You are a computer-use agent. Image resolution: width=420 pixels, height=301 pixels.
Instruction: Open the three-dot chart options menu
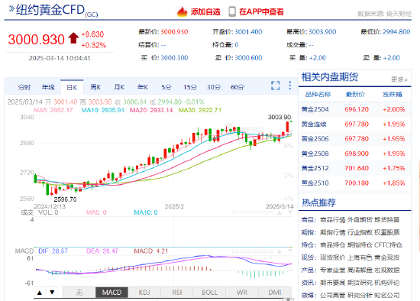[290, 86]
